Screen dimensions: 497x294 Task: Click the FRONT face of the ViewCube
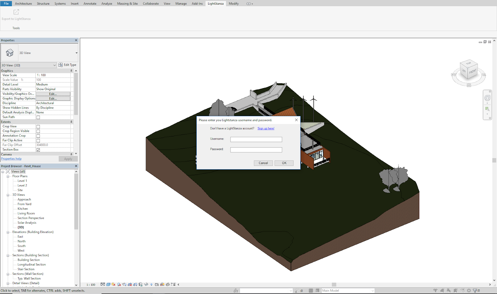coord(473,71)
